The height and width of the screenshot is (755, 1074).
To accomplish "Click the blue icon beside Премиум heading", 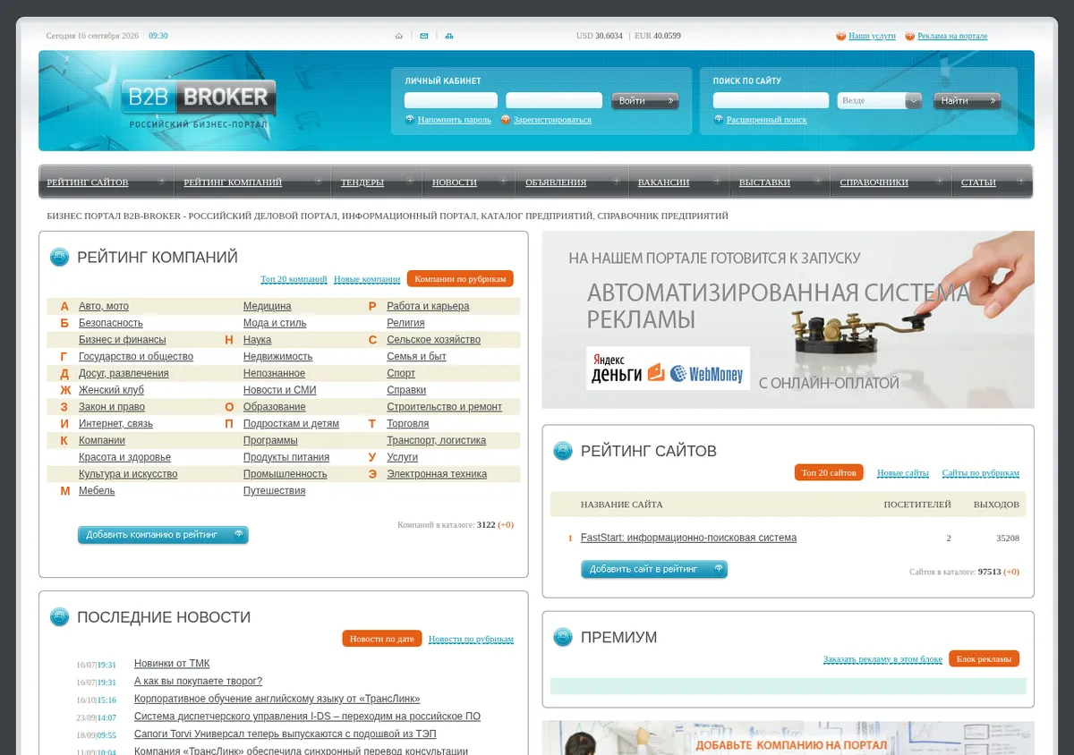I will pyautogui.click(x=563, y=637).
